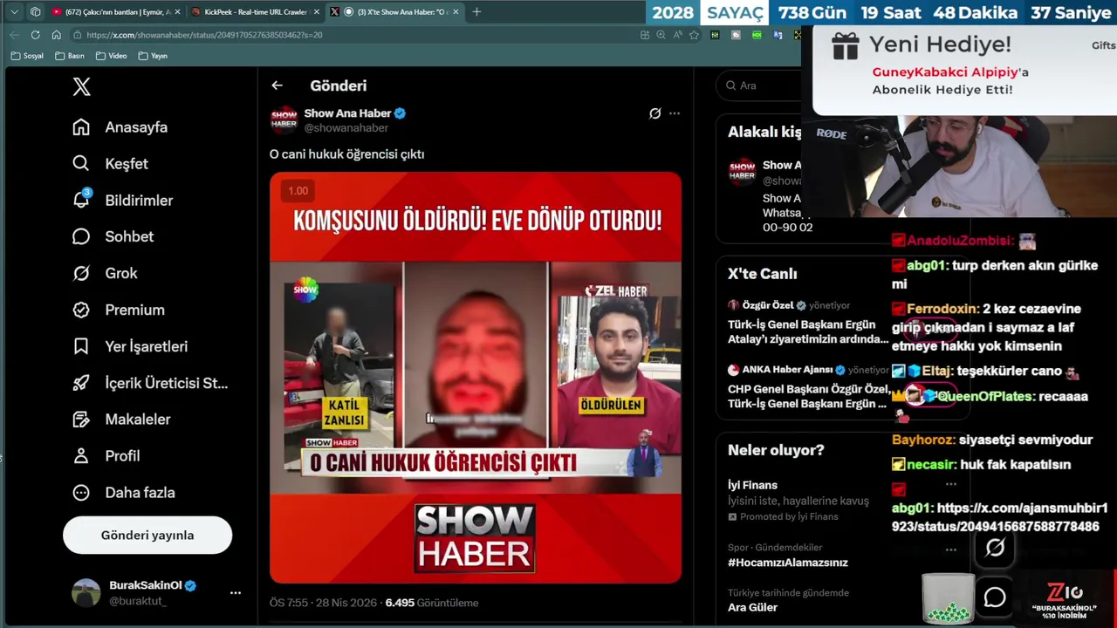
Task: Open Premium badge icon in sidebar
Action: click(81, 310)
